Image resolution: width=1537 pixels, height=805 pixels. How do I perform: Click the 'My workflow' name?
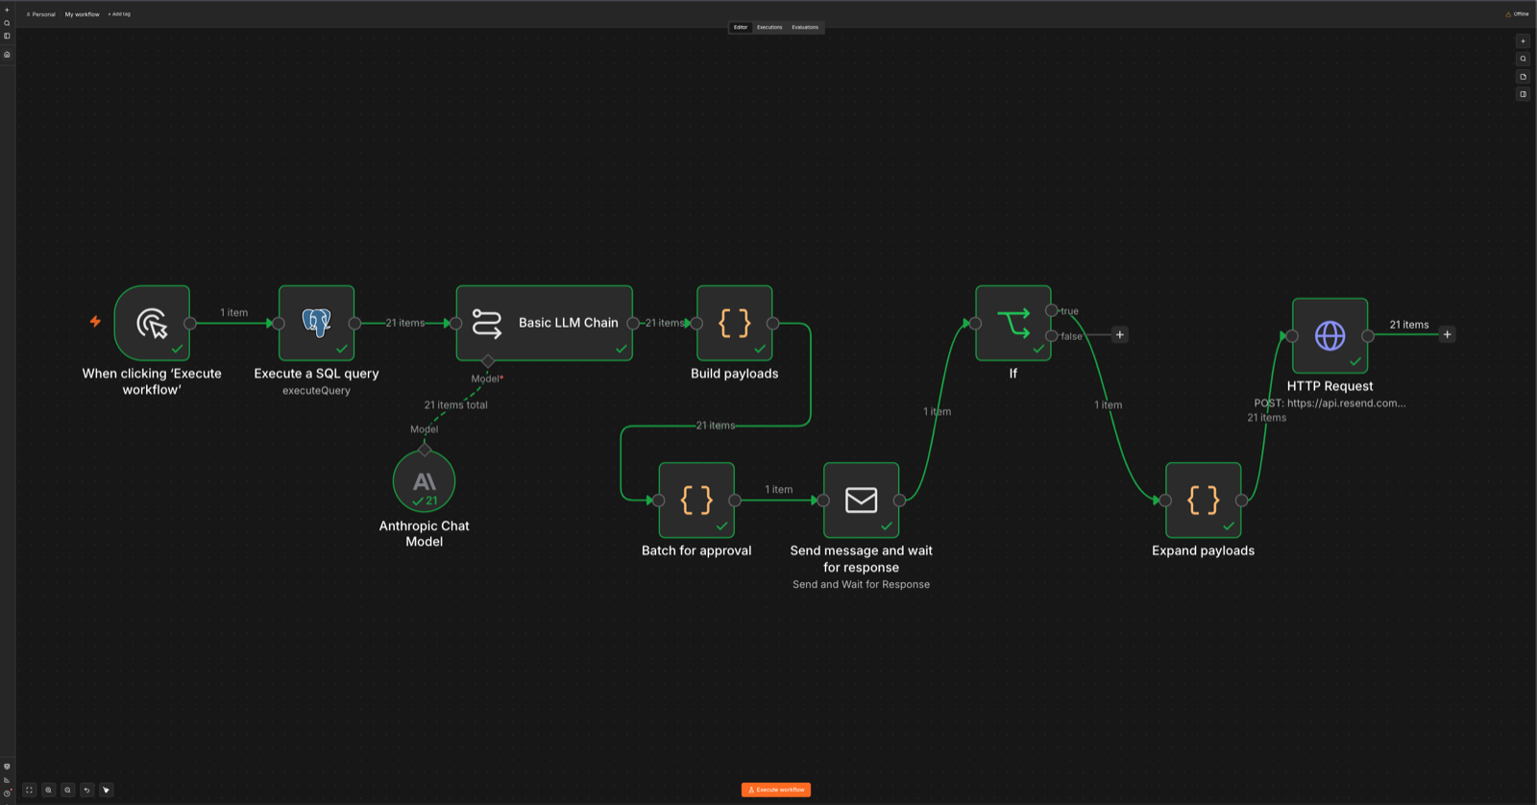82,14
